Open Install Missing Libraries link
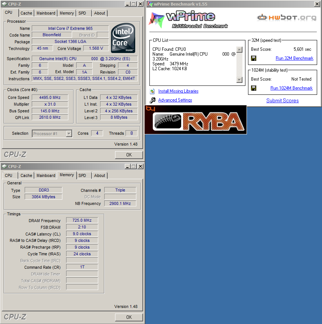This screenshot has width=322, height=324. 178,91
